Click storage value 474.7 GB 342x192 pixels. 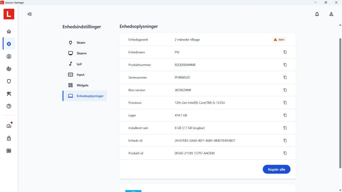(x=181, y=115)
